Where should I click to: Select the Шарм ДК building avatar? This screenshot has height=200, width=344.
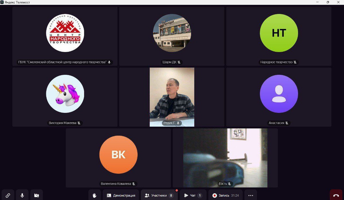pyautogui.click(x=172, y=33)
